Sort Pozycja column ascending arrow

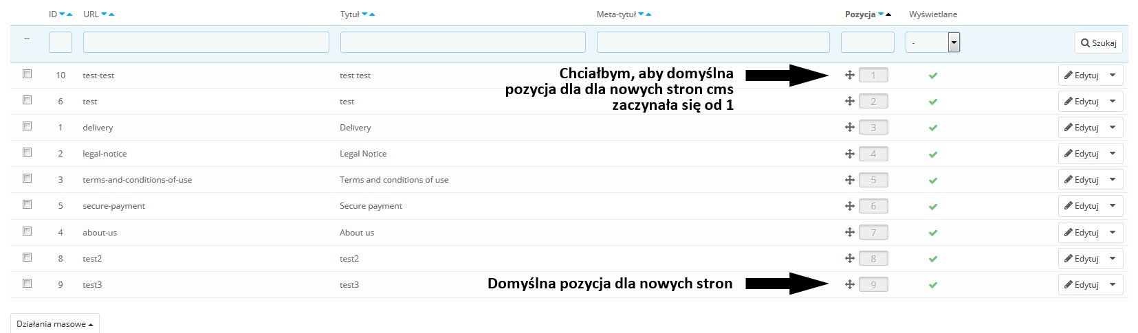888,14
